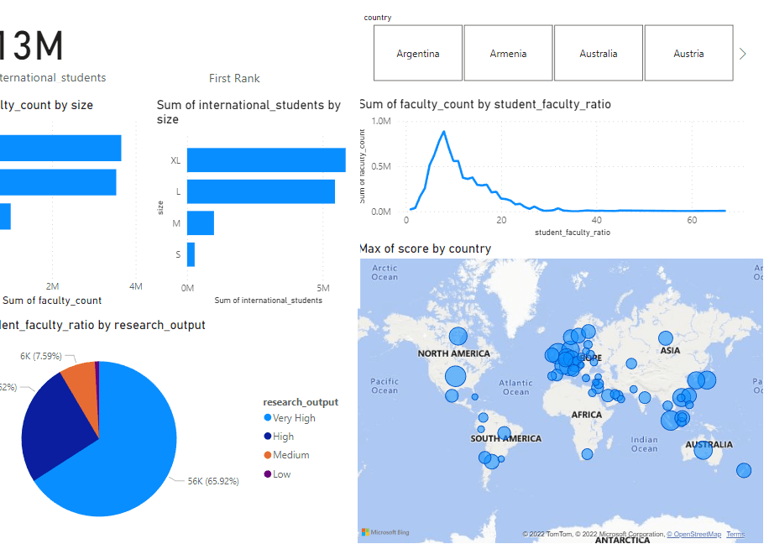The width and height of the screenshot is (769, 544).
Task: Open the OpenStreetMap link
Action: [694, 534]
